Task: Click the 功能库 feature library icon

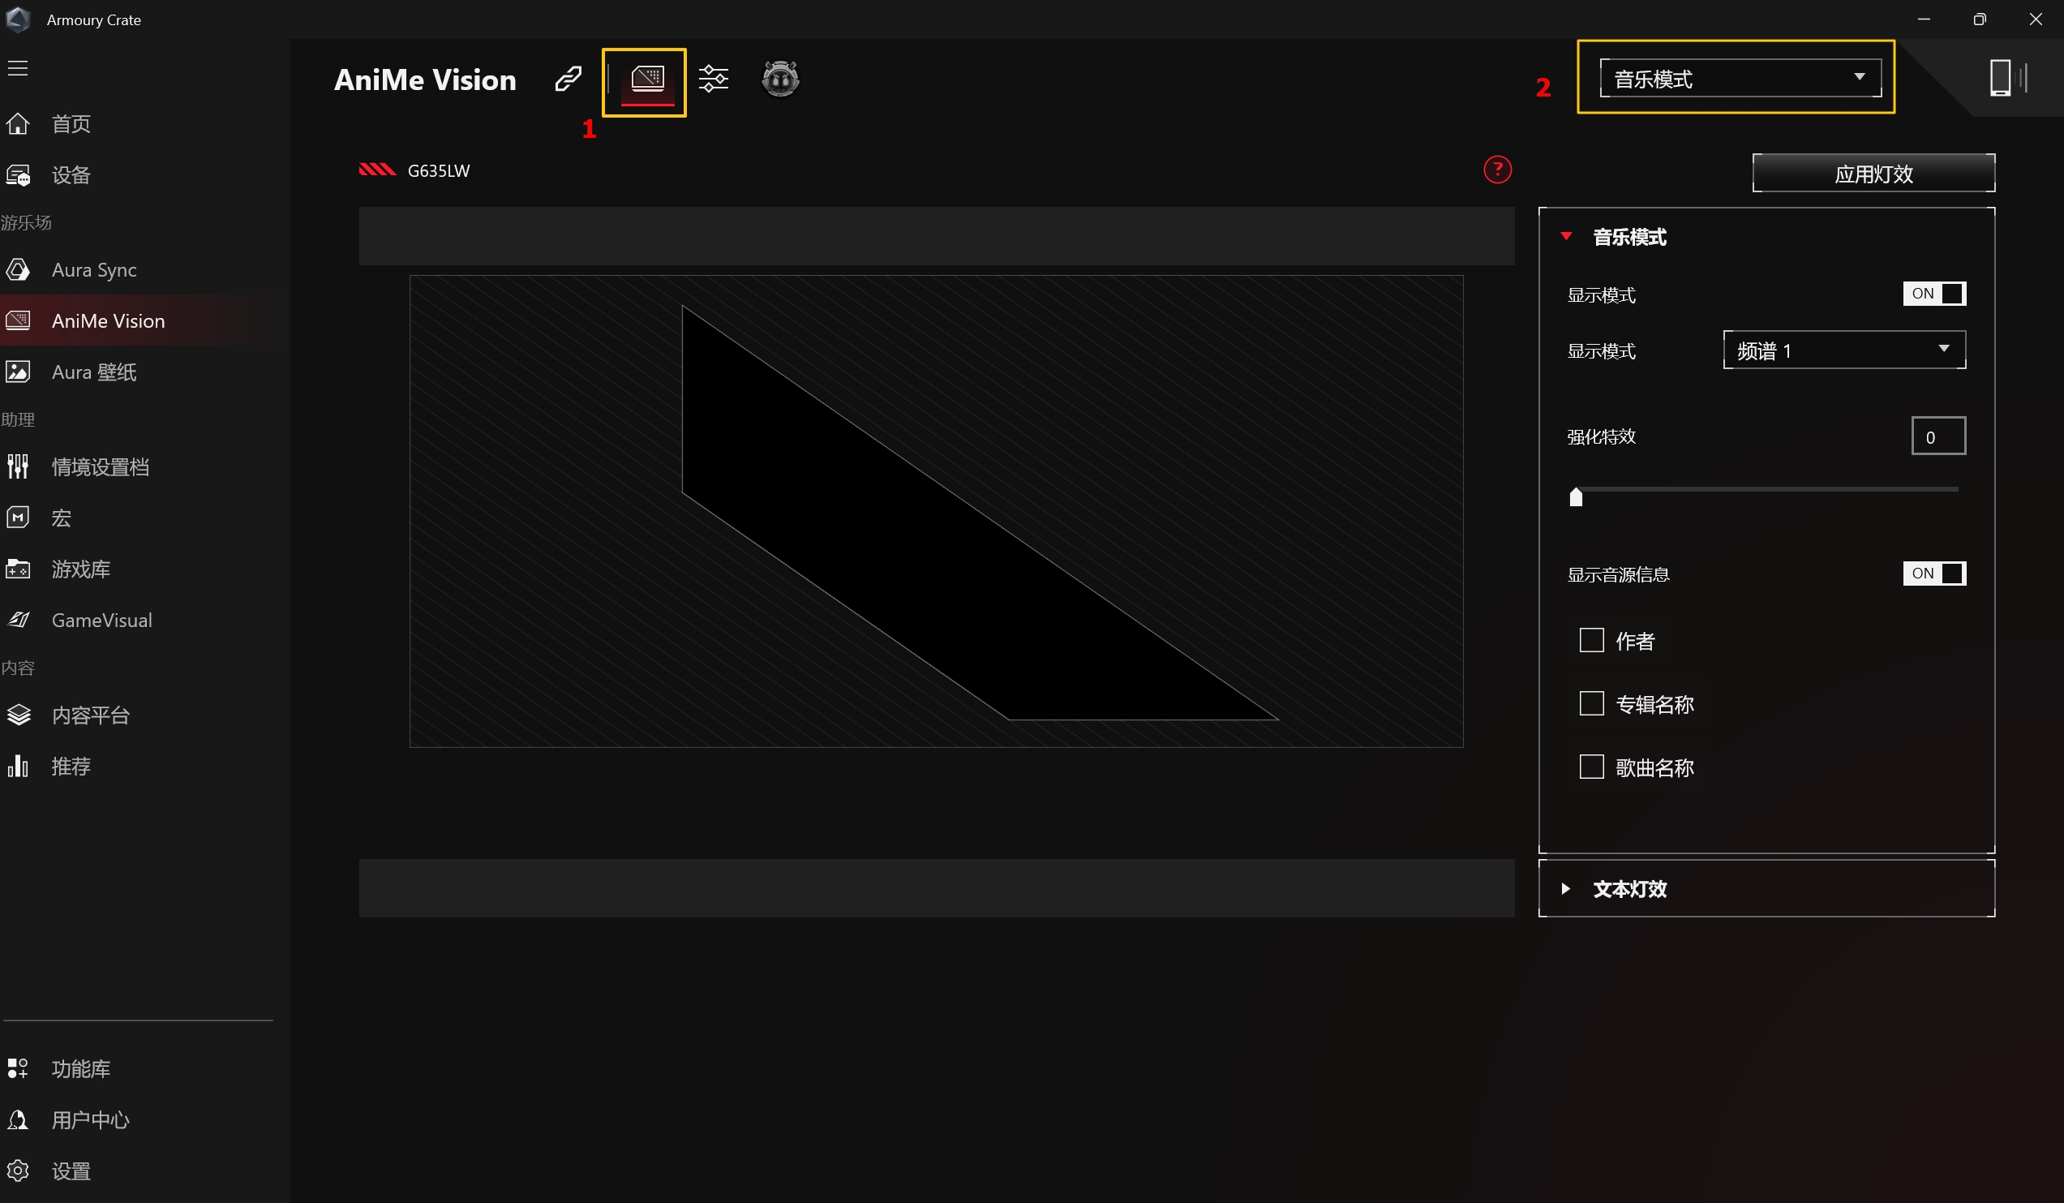Action: (x=18, y=1068)
